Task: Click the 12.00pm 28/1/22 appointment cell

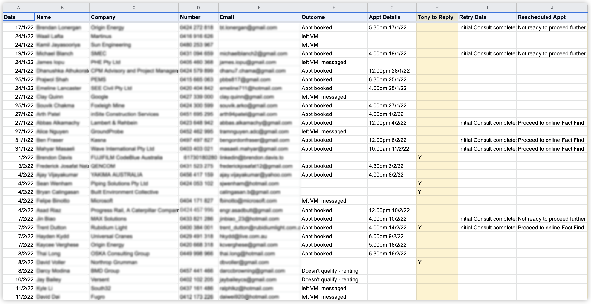Action: coord(392,71)
